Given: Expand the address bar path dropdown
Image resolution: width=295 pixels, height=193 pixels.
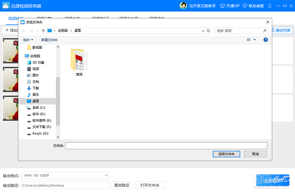Looking at the screenshot, I should tap(203, 31).
